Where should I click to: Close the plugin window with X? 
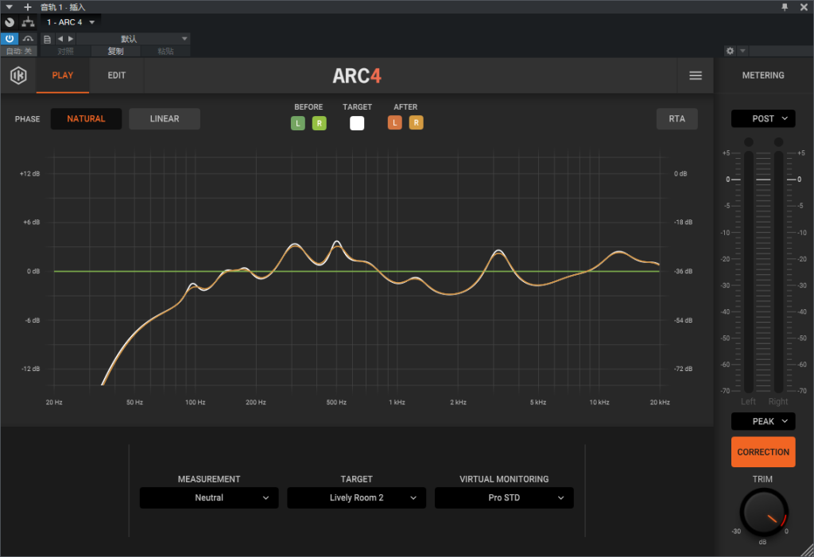[804, 6]
